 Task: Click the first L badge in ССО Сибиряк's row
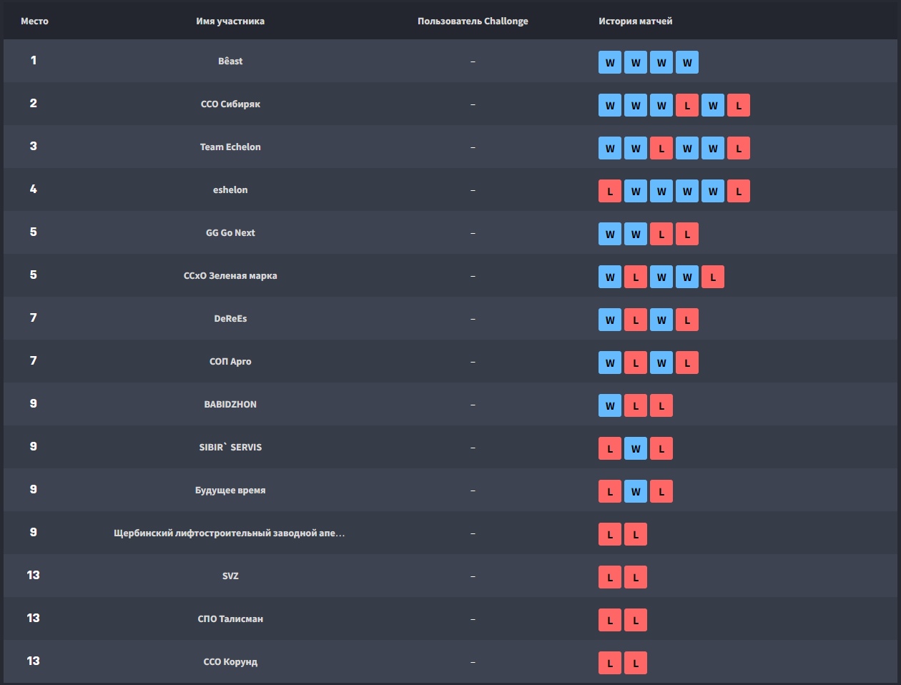pyautogui.click(x=687, y=105)
